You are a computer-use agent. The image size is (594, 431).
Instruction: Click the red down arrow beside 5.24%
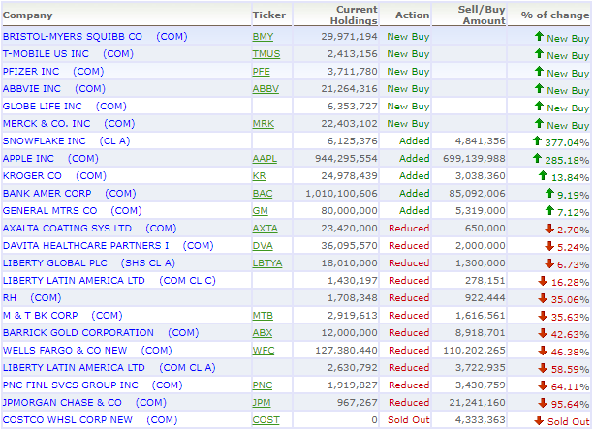coord(549,246)
